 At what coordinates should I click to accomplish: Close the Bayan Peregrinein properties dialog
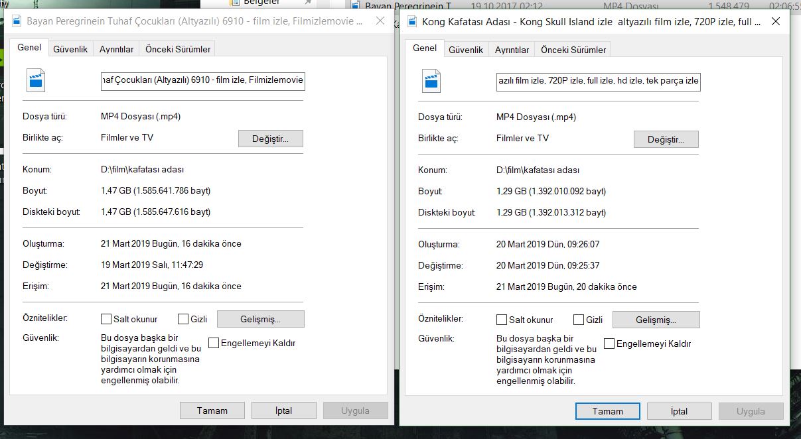380,21
